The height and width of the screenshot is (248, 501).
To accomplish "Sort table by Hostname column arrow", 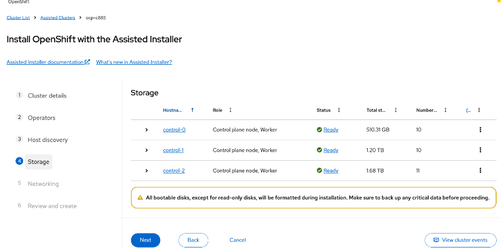I will coord(192,110).
